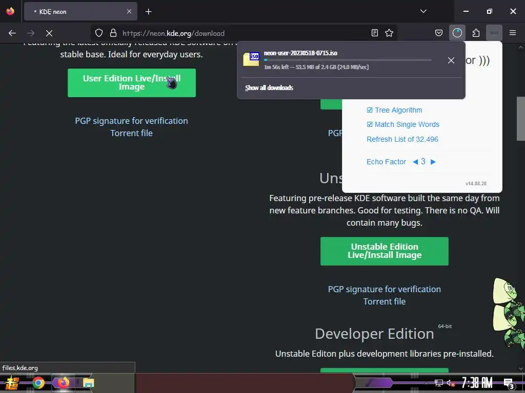Click User Edition Live/Install Image button

pyautogui.click(x=132, y=83)
